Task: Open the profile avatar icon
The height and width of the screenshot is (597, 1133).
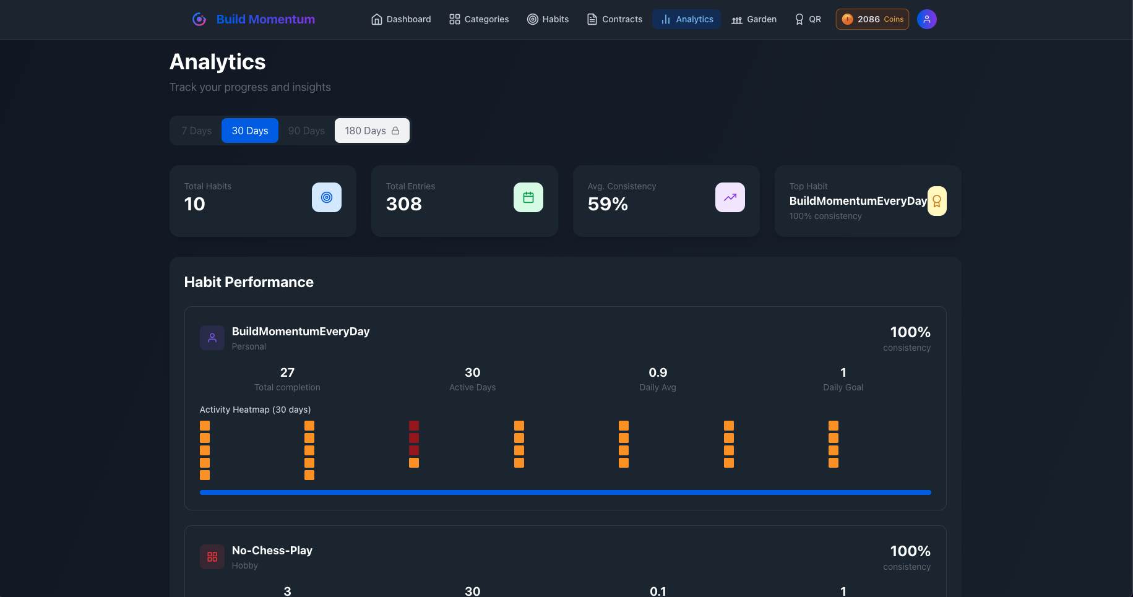Action: click(926, 19)
